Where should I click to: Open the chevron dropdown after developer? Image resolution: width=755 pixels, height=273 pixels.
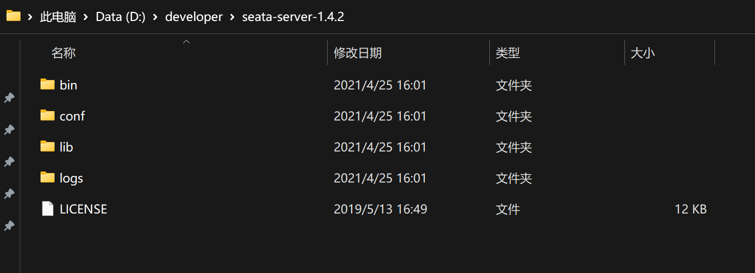coord(232,17)
